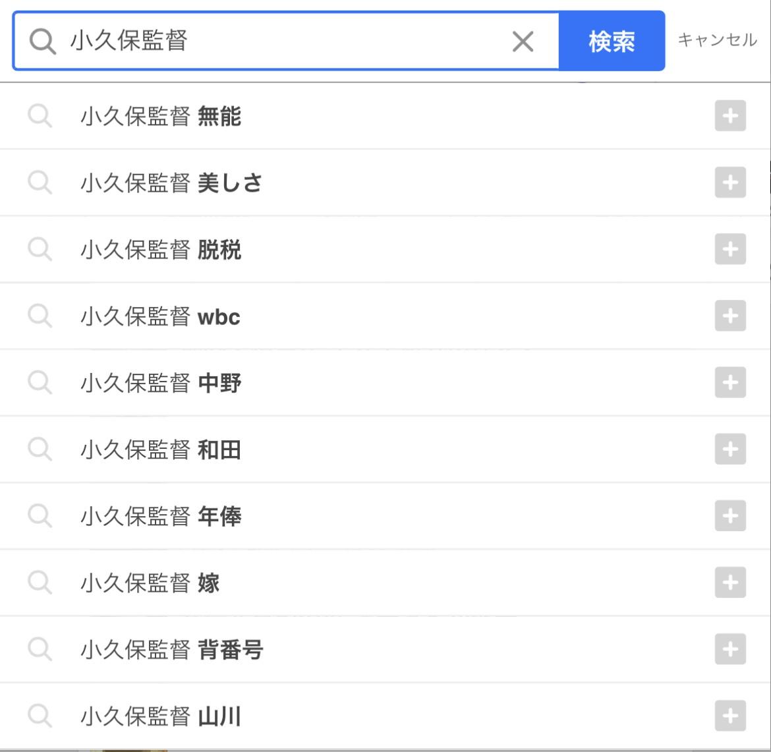
Task: Click the plus icon next to 山川 suggestion
Action: coord(730,716)
